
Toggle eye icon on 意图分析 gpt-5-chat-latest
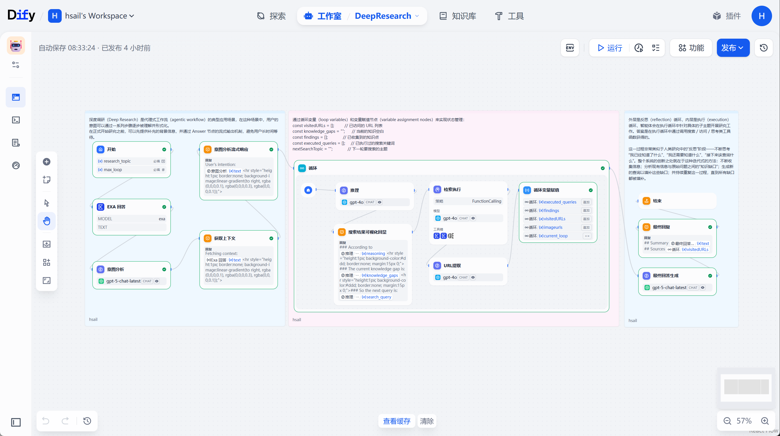157,281
